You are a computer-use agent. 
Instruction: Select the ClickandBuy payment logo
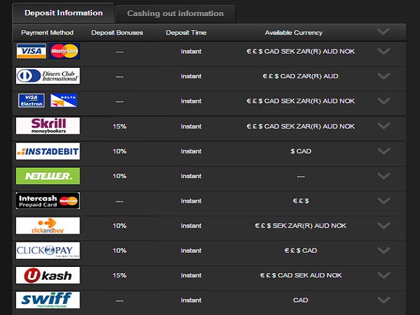tap(48, 226)
